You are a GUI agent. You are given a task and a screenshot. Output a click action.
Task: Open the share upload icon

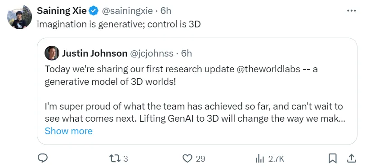[x=351, y=158]
